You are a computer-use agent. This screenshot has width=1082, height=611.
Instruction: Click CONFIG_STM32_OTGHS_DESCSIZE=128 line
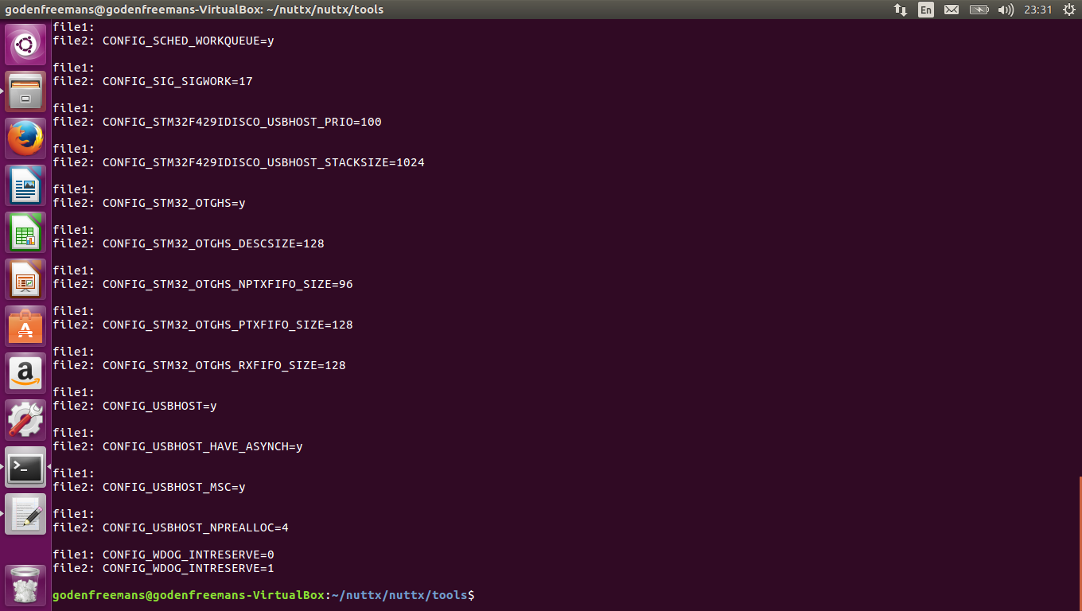coord(189,243)
